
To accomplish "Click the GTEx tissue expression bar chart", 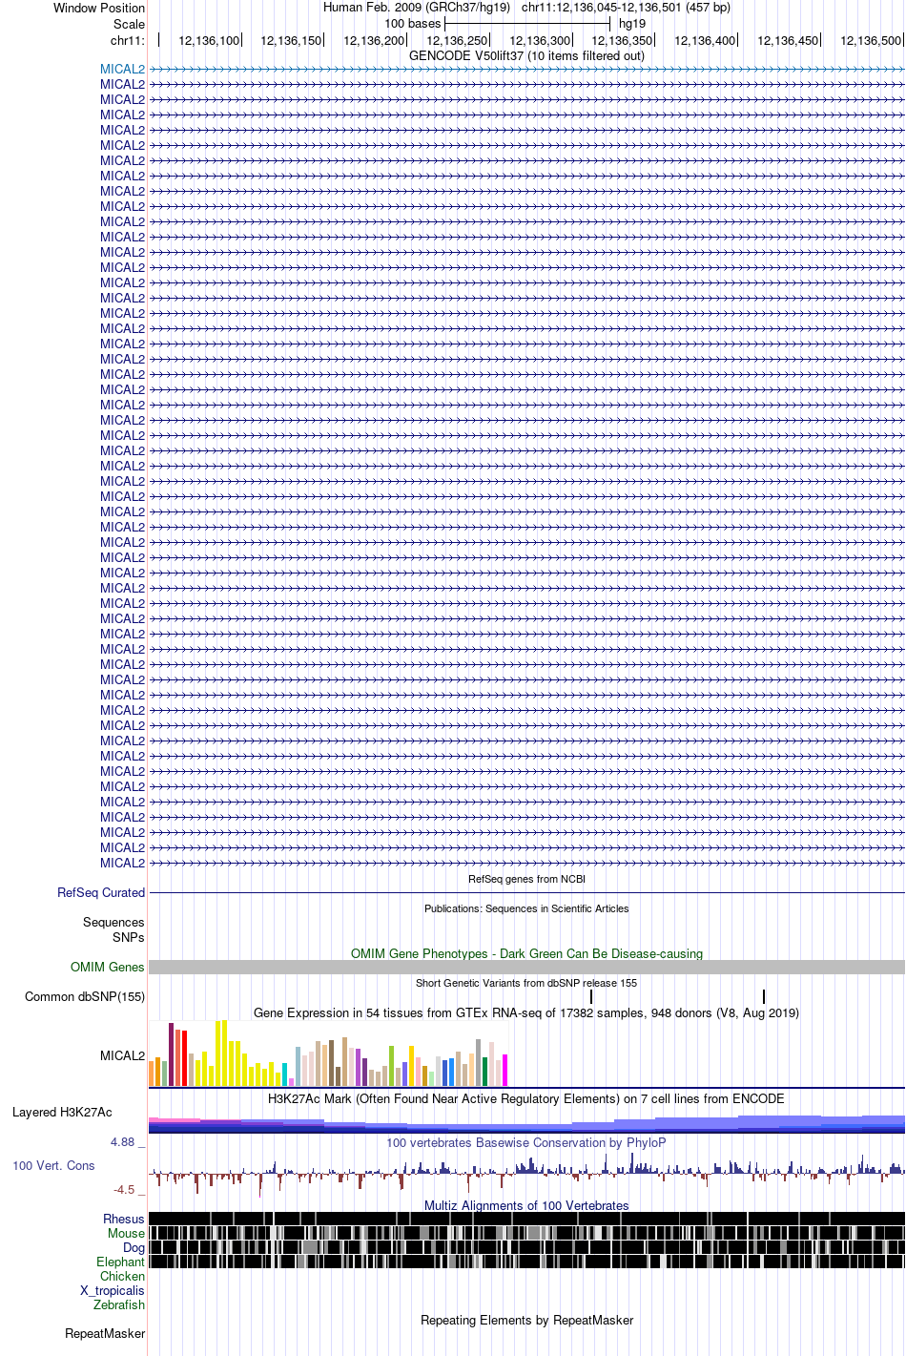I will click(328, 1053).
